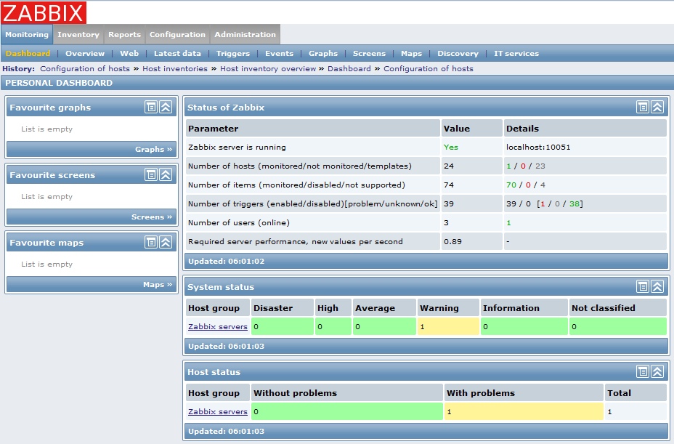Screen dimensions: 674x444
Task: Open Overview in the submenu
Action: click(85, 53)
